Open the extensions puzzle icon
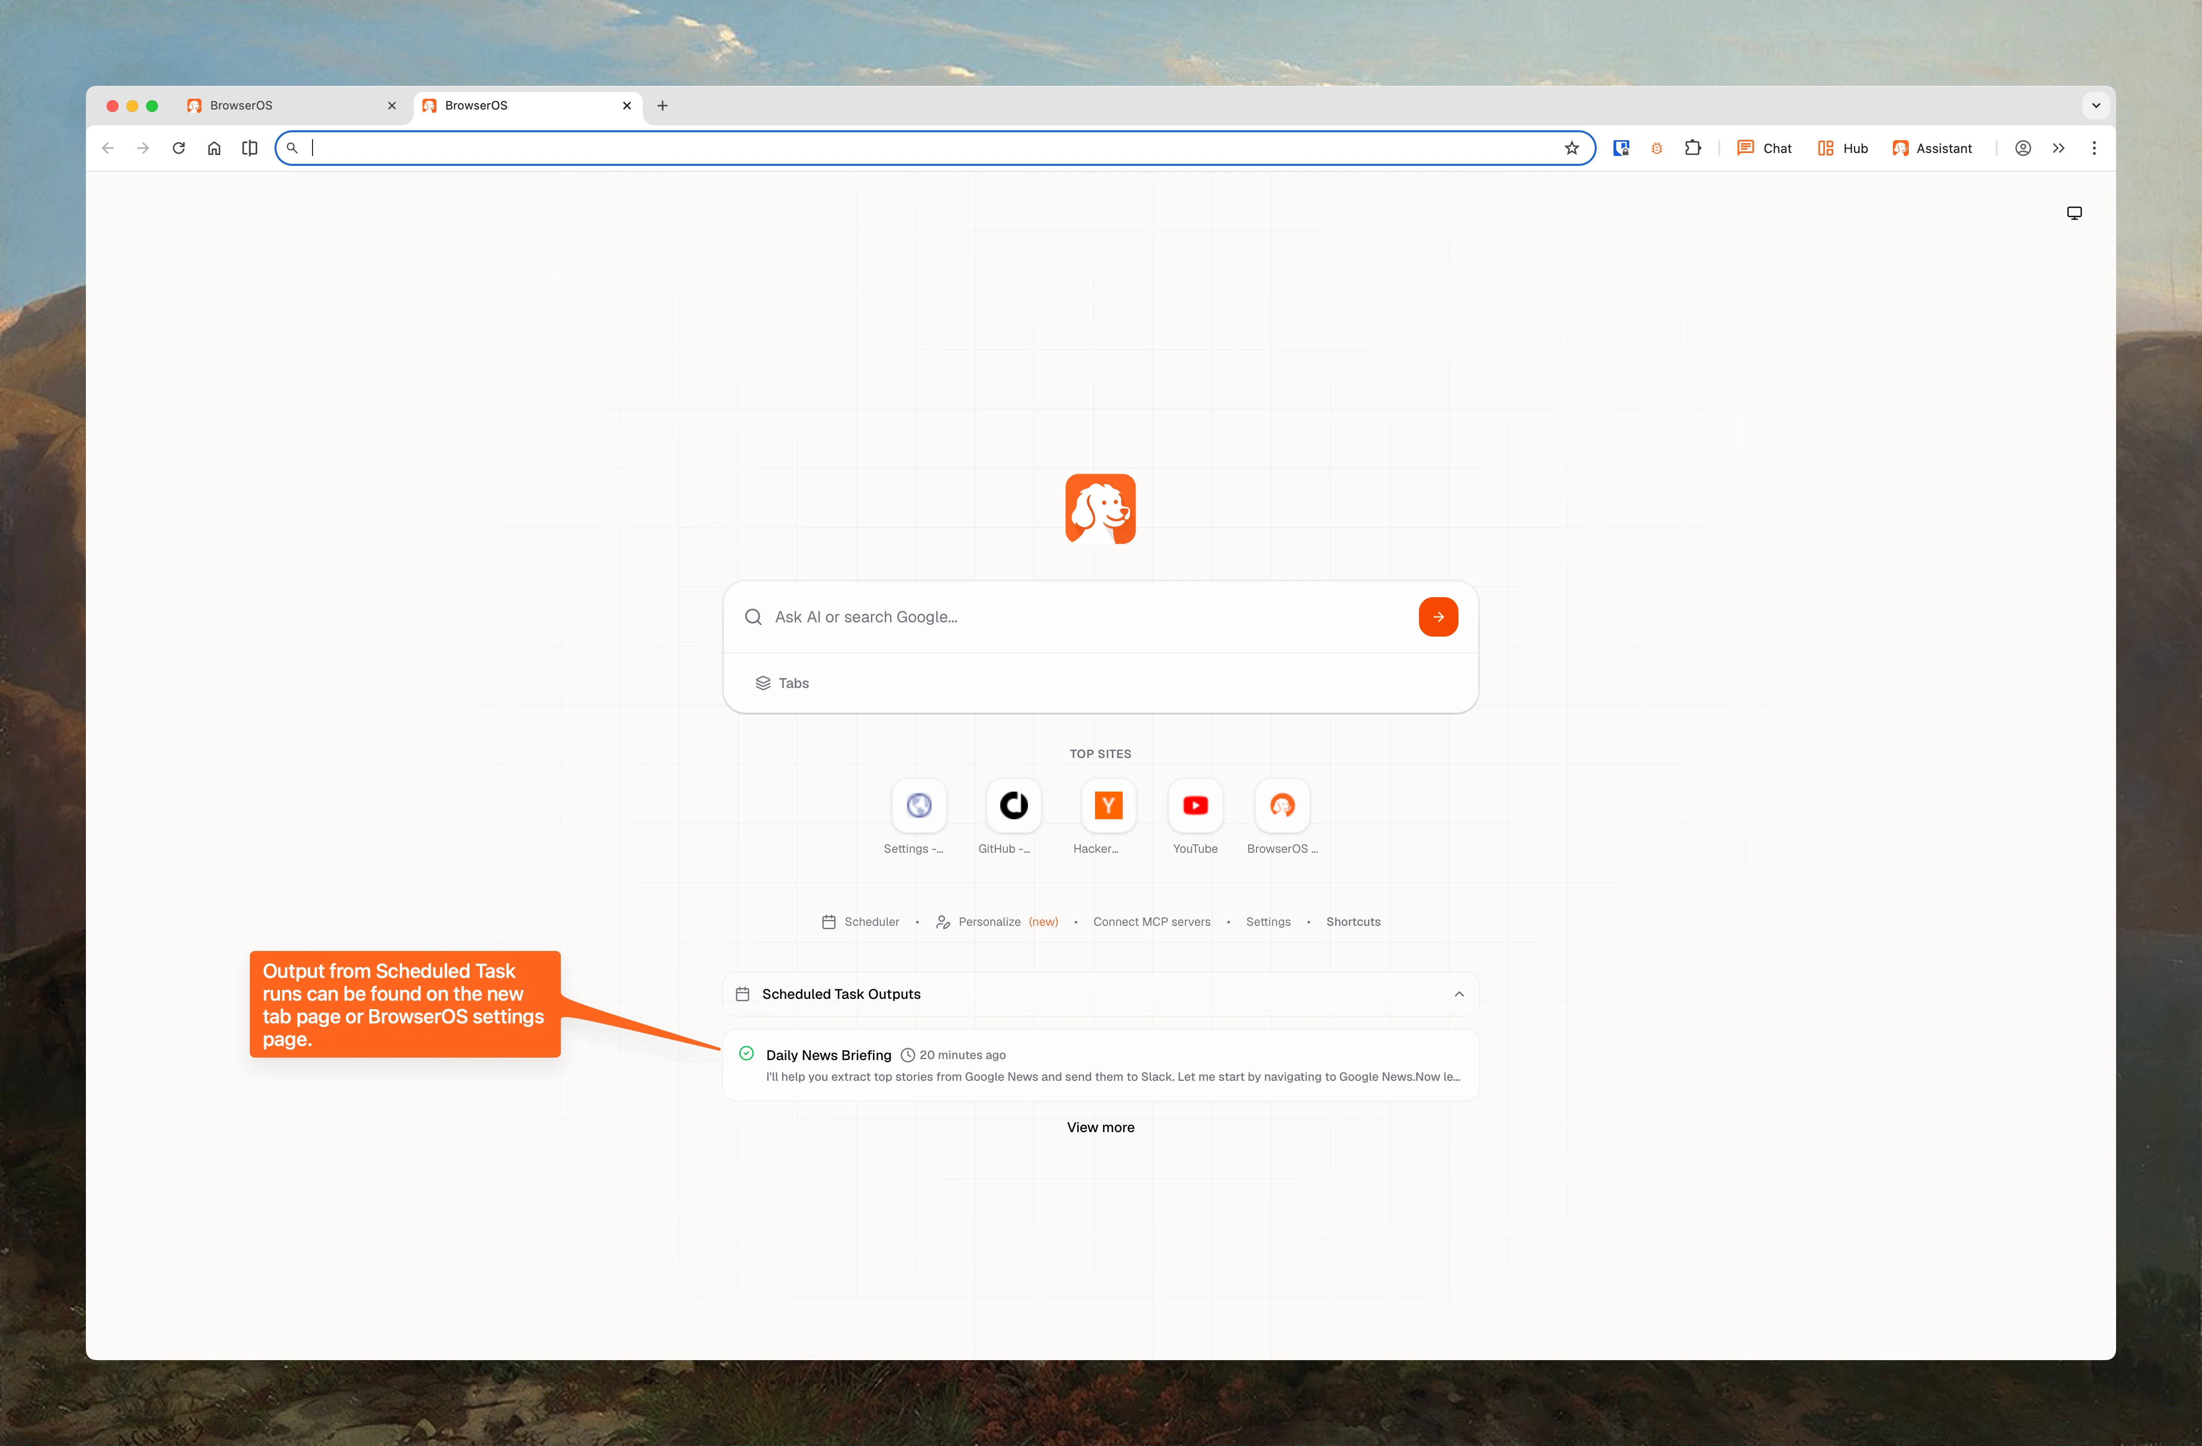The image size is (2202, 1446). 1692,148
